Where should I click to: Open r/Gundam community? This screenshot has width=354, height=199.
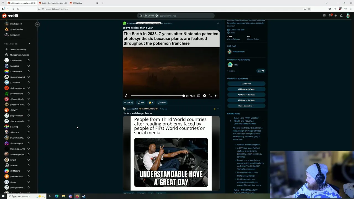click(x=14, y=132)
